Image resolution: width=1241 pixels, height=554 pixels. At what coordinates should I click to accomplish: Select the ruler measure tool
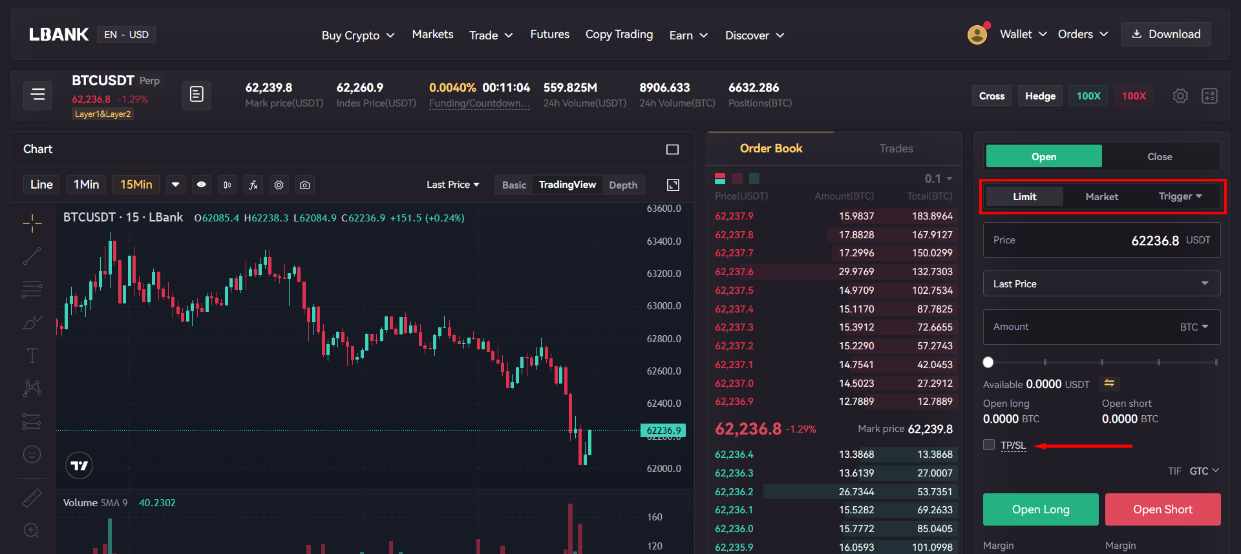[32, 498]
